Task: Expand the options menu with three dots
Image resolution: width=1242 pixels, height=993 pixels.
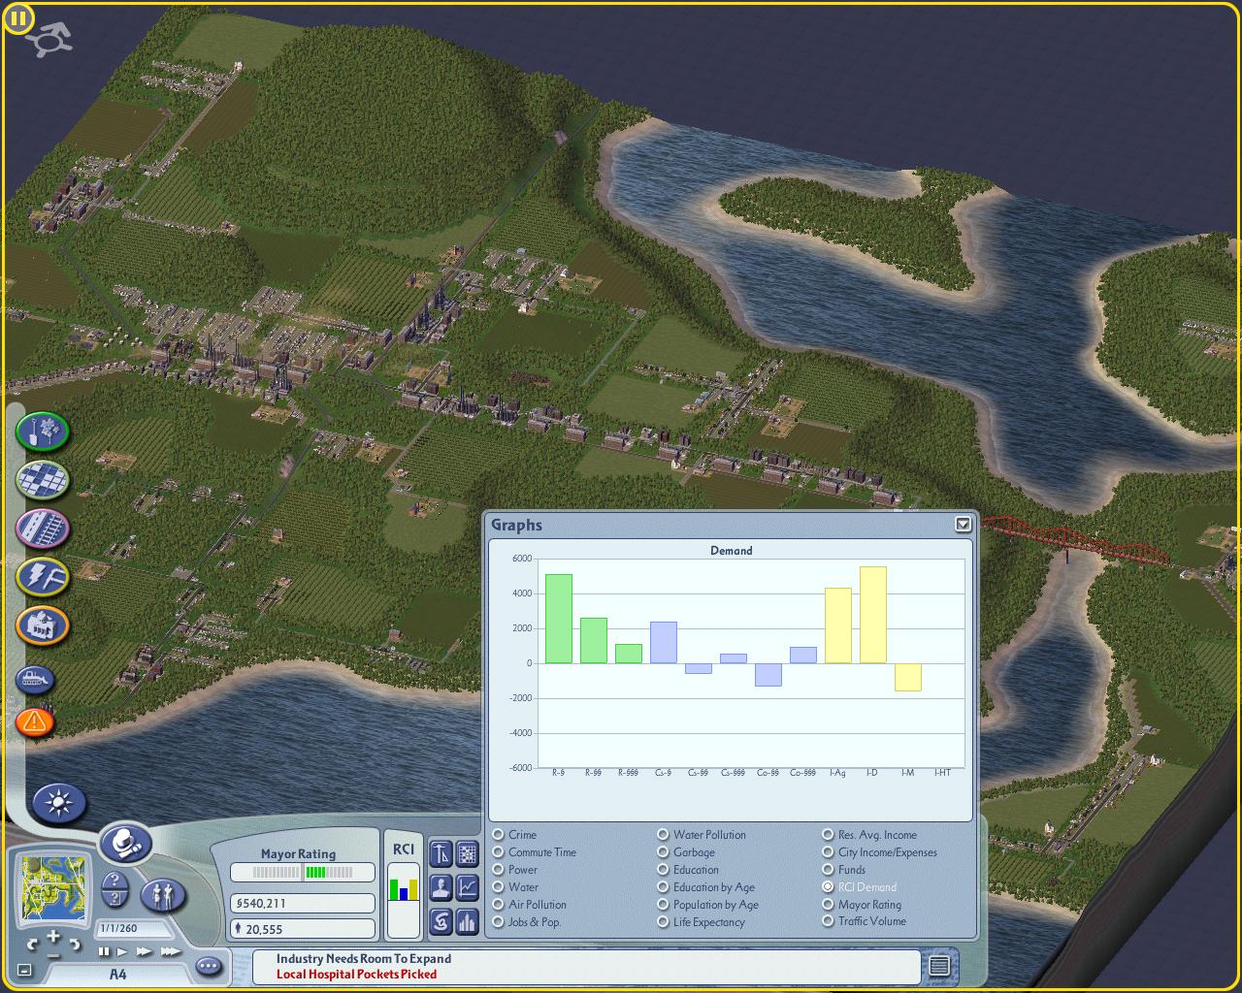Action: [208, 966]
